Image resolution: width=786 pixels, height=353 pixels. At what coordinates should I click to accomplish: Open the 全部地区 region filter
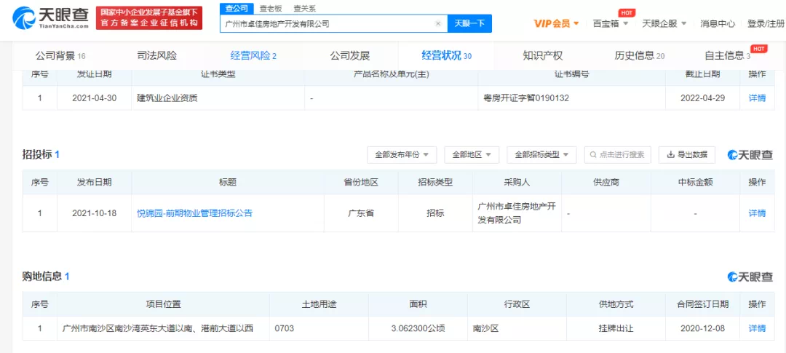coord(471,155)
